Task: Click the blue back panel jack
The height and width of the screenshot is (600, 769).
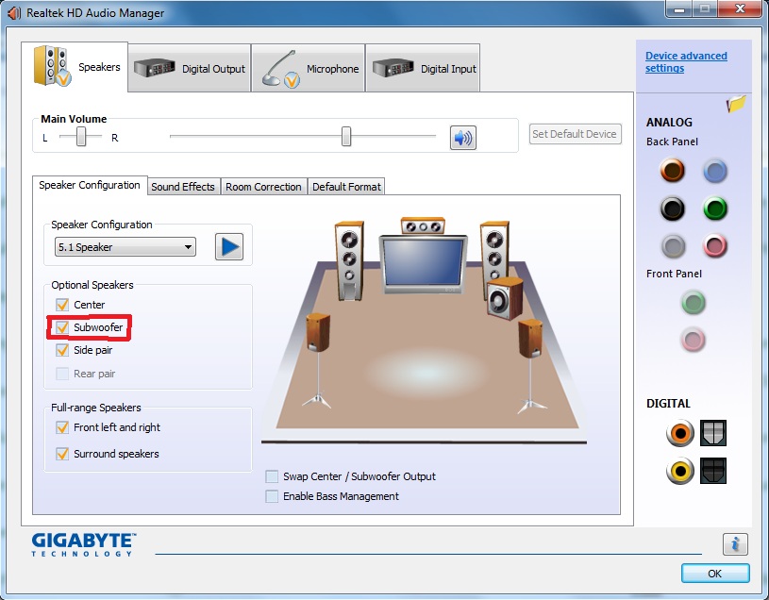Action: (715, 171)
